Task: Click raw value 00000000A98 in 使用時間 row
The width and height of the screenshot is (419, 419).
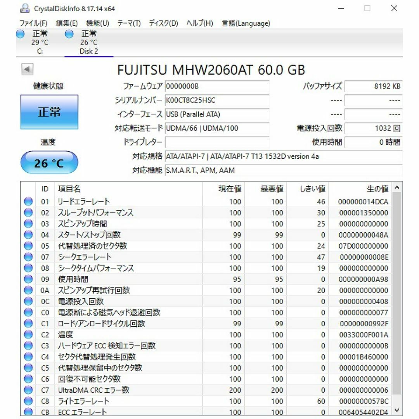Action: 363,279
